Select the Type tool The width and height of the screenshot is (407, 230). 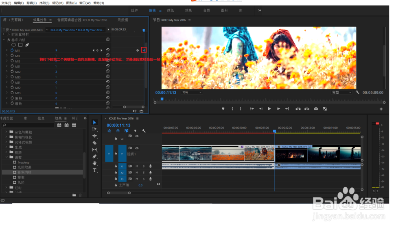[x=94, y=170]
